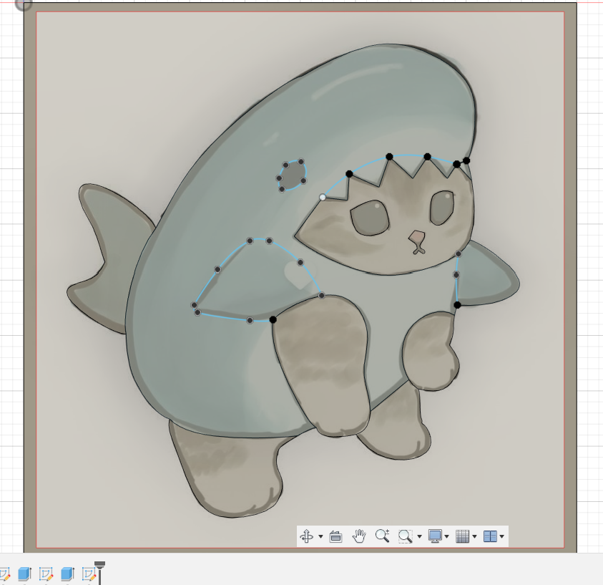The image size is (603, 585).
Task: Click the Viewports icon
Action: coord(490,536)
